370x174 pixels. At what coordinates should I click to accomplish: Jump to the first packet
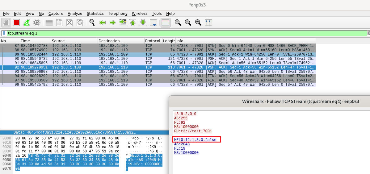click(133, 23)
